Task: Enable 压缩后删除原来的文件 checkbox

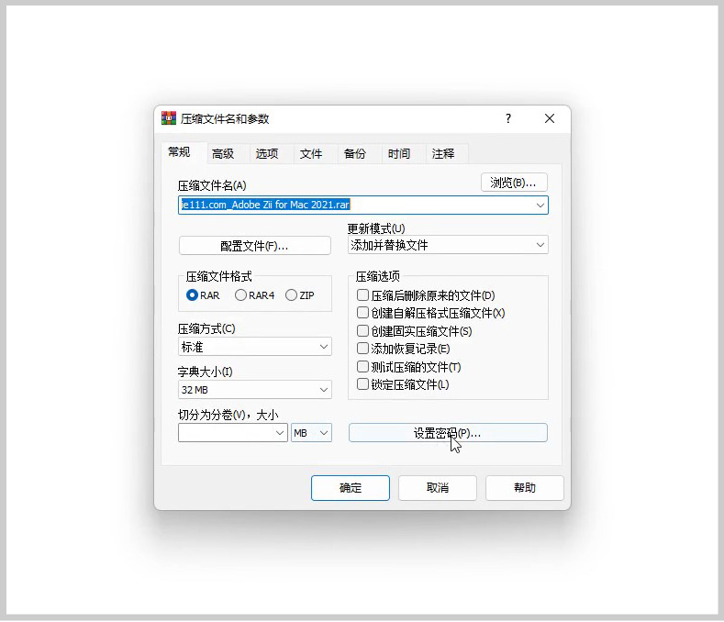Action: click(363, 295)
